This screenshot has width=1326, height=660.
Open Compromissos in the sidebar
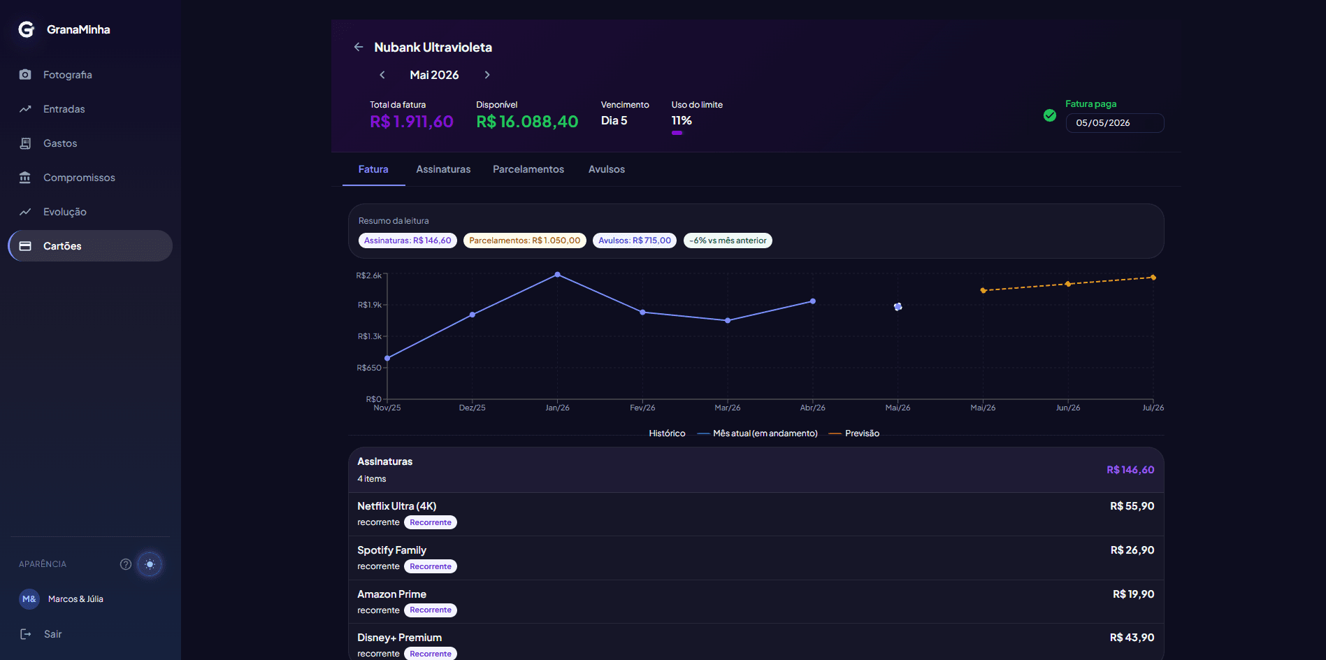90,178
